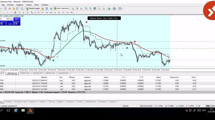Image resolution: width=215 pixels, height=120 pixels.
Task: Switch to H4 timeframe
Action: (59, 13)
